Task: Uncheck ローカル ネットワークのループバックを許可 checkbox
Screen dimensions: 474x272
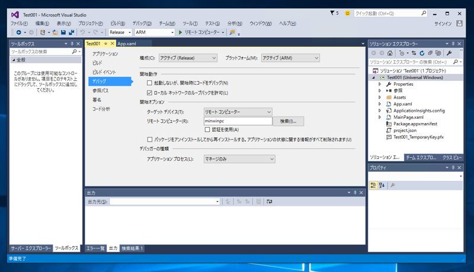Action: pos(149,93)
